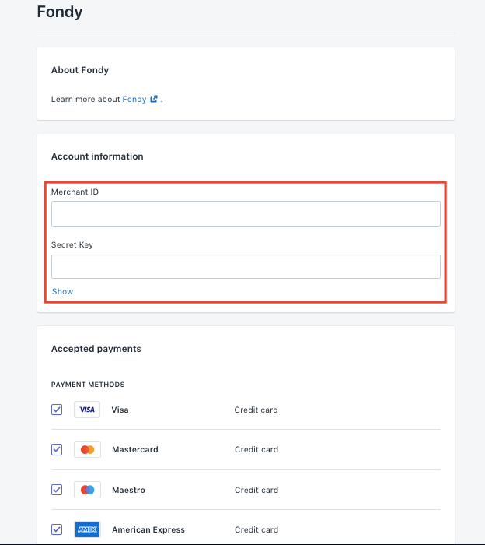485x545 pixels.
Task: Click 'Credit card' text in Mastercard row
Action: [256, 449]
